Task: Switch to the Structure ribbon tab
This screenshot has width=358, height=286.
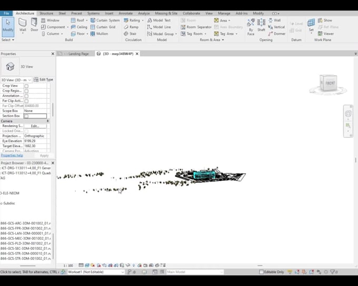Action: point(46,14)
